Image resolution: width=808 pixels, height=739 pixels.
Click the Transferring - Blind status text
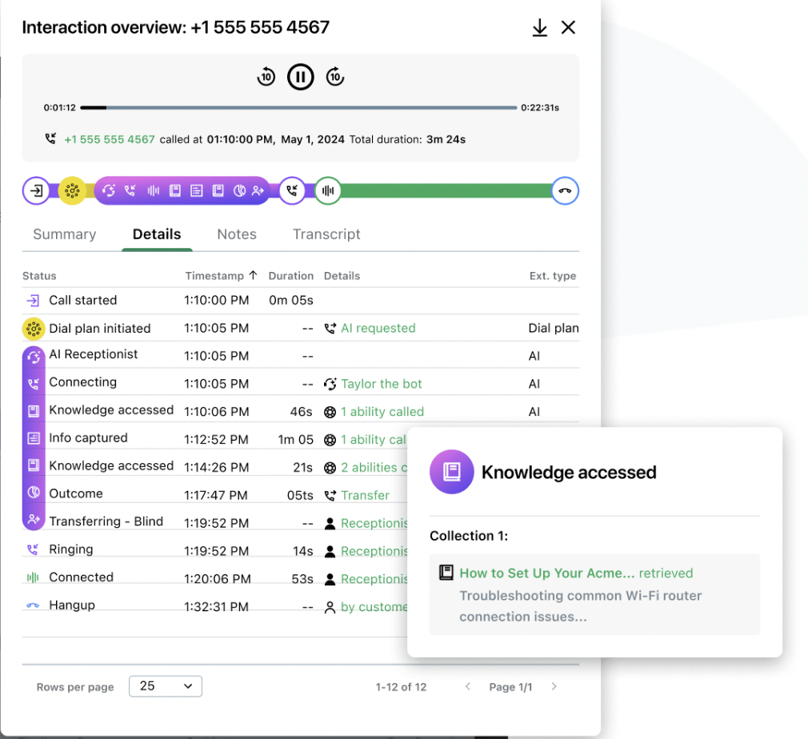click(106, 521)
